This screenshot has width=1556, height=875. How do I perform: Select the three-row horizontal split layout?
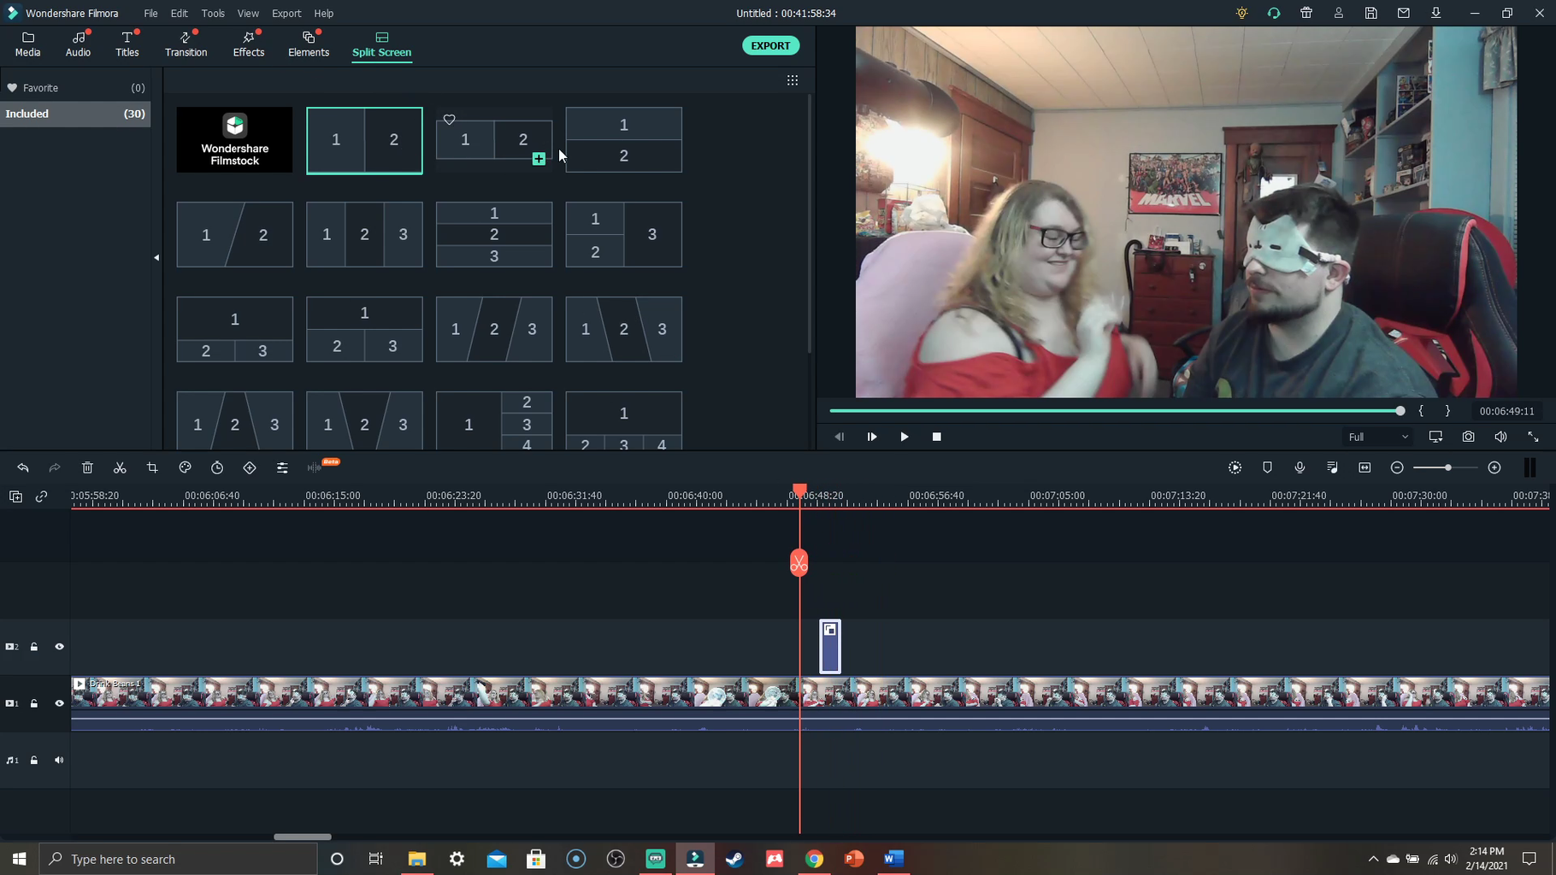[494, 235]
